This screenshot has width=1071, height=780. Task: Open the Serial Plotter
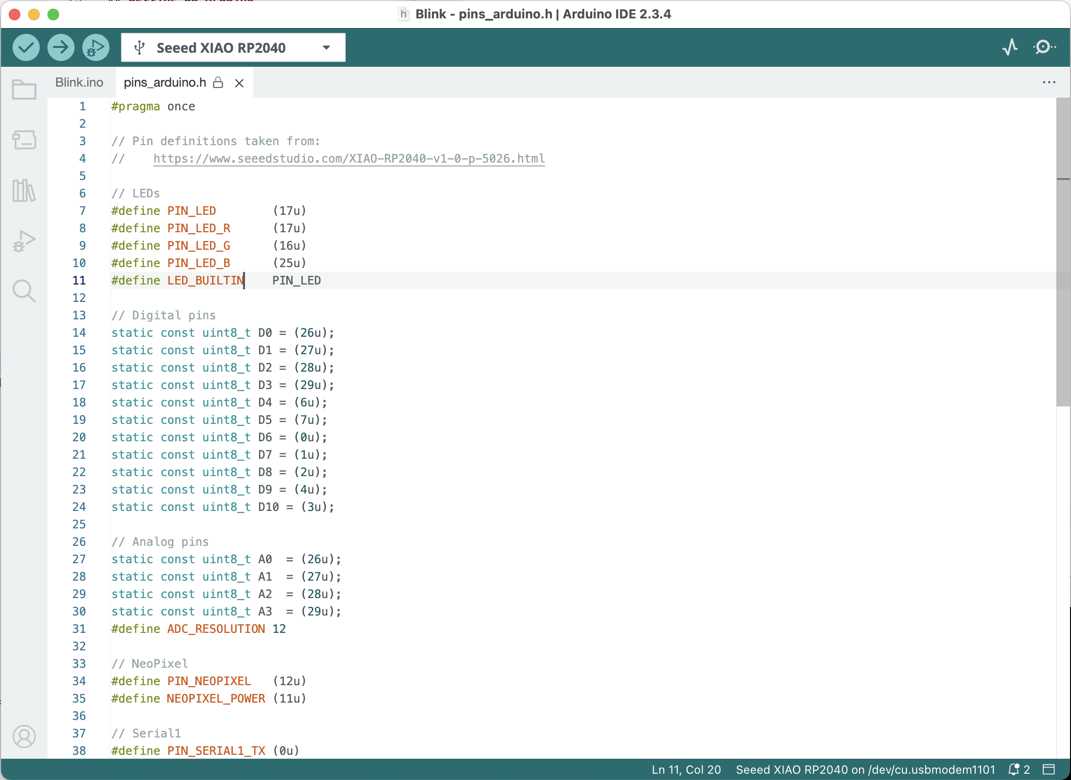click(1010, 47)
